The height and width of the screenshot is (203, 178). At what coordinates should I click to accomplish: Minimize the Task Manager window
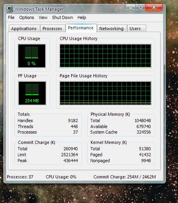(131, 8)
